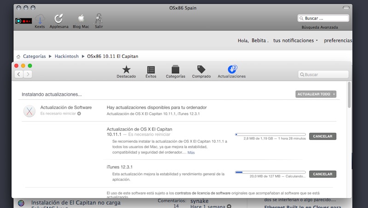Viewport: 368px width, 208px height.
Task: Cancel the OS X El Capitan 10.11.1 download
Action: (322, 136)
